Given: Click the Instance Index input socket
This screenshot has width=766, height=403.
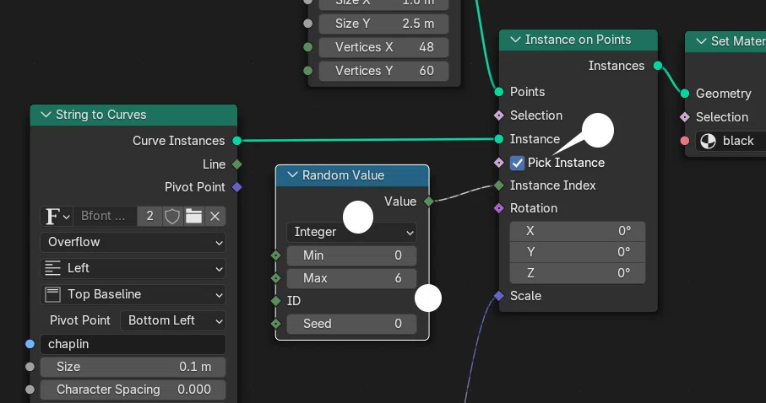Looking at the screenshot, I should click(x=499, y=185).
